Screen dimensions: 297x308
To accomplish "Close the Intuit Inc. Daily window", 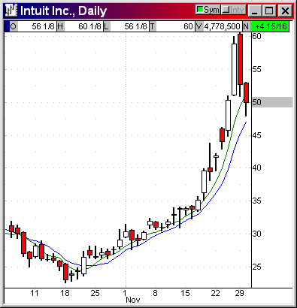I will 285,11.
